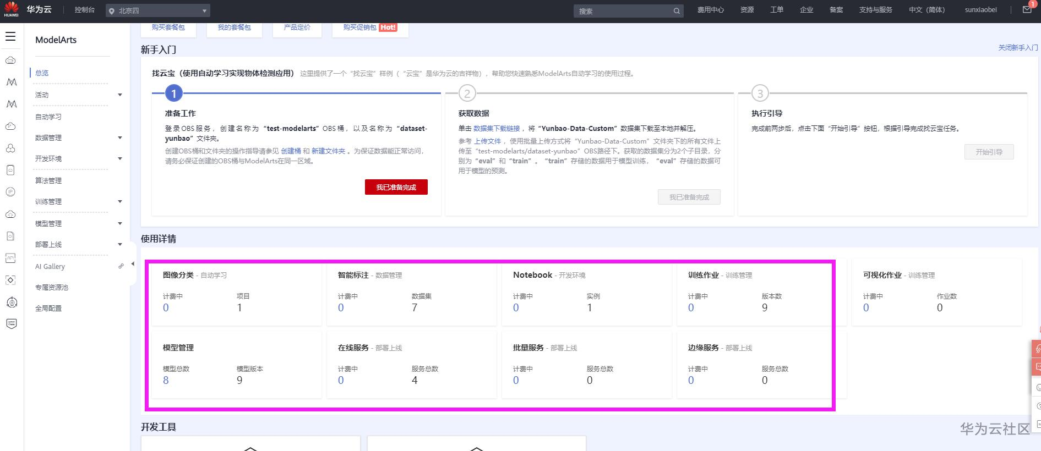The width and height of the screenshot is (1041, 451).
Task: Select step 3 circle 执行引导
Action: pyautogui.click(x=760, y=94)
